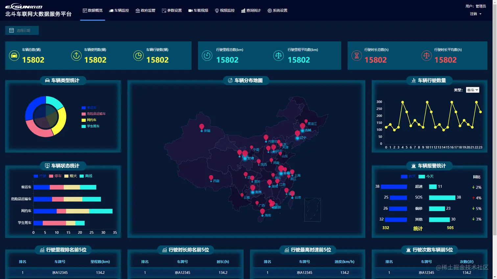Open the 系统设置 menu
Image resolution: width=497 pixels, height=279 pixels.
[x=277, y=11]
